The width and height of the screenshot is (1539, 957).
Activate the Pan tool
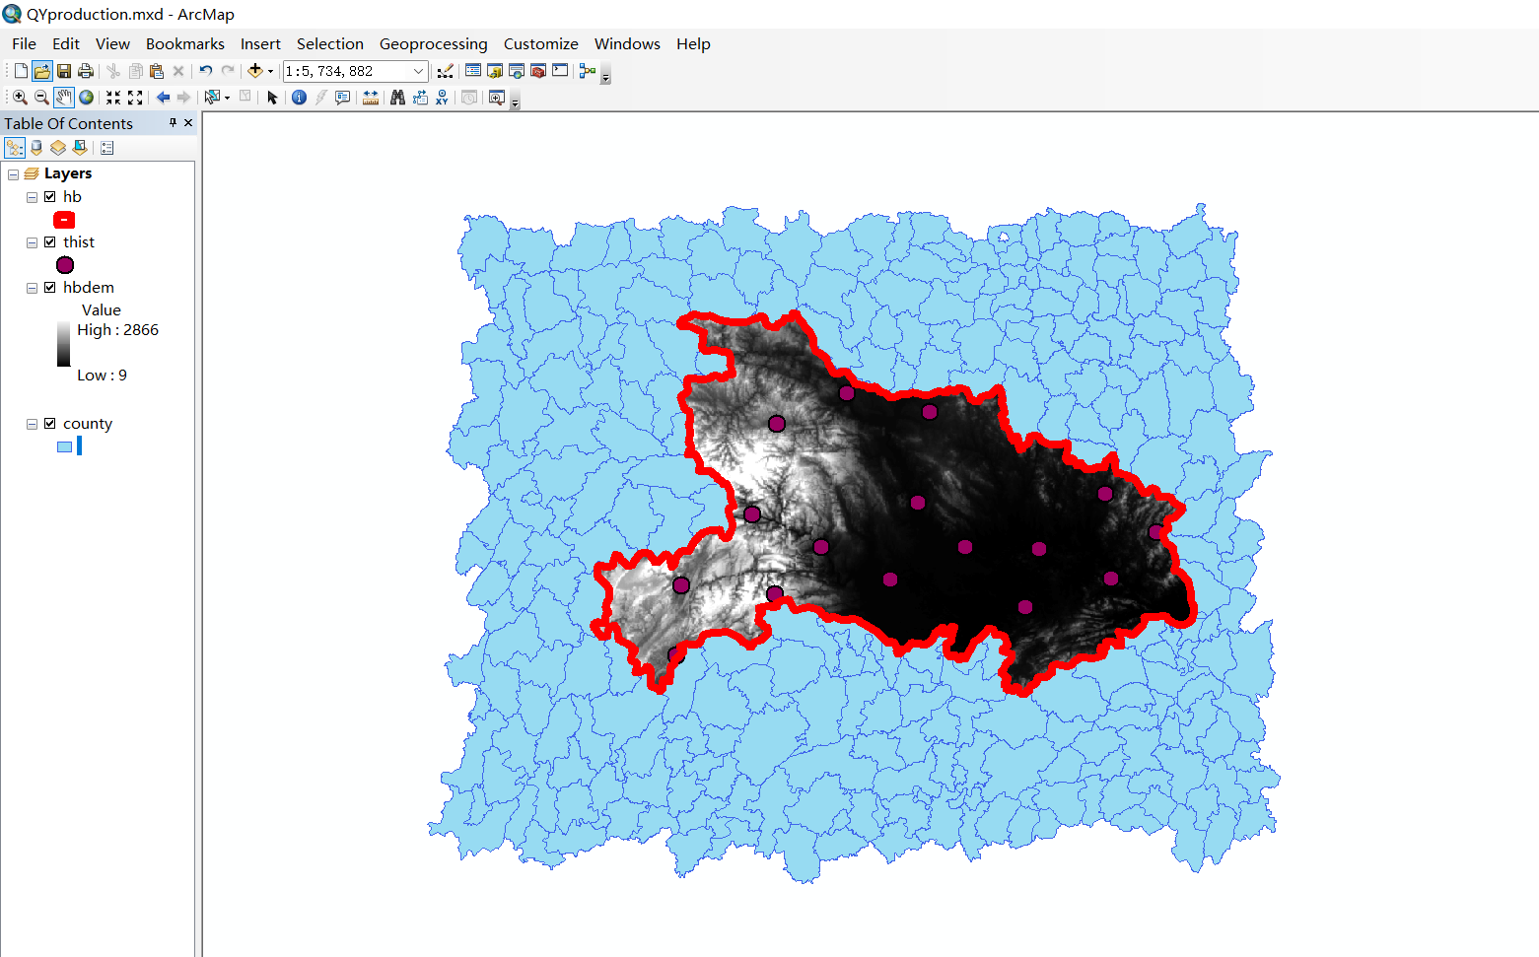[62, 97]
